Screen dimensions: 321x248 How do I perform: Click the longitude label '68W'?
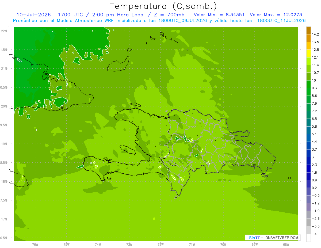click(x=286, y=244)
